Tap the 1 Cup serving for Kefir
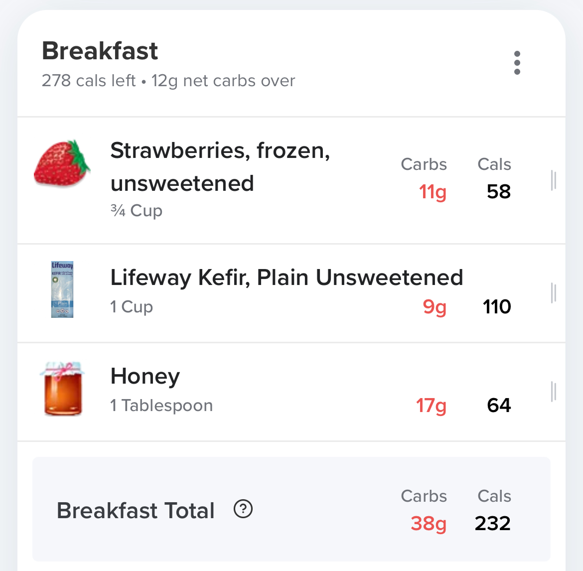The width and height of the screenshot is (583, 571). pos(132,307)
